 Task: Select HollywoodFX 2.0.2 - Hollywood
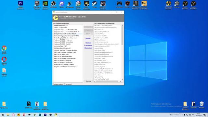[63, 40]
